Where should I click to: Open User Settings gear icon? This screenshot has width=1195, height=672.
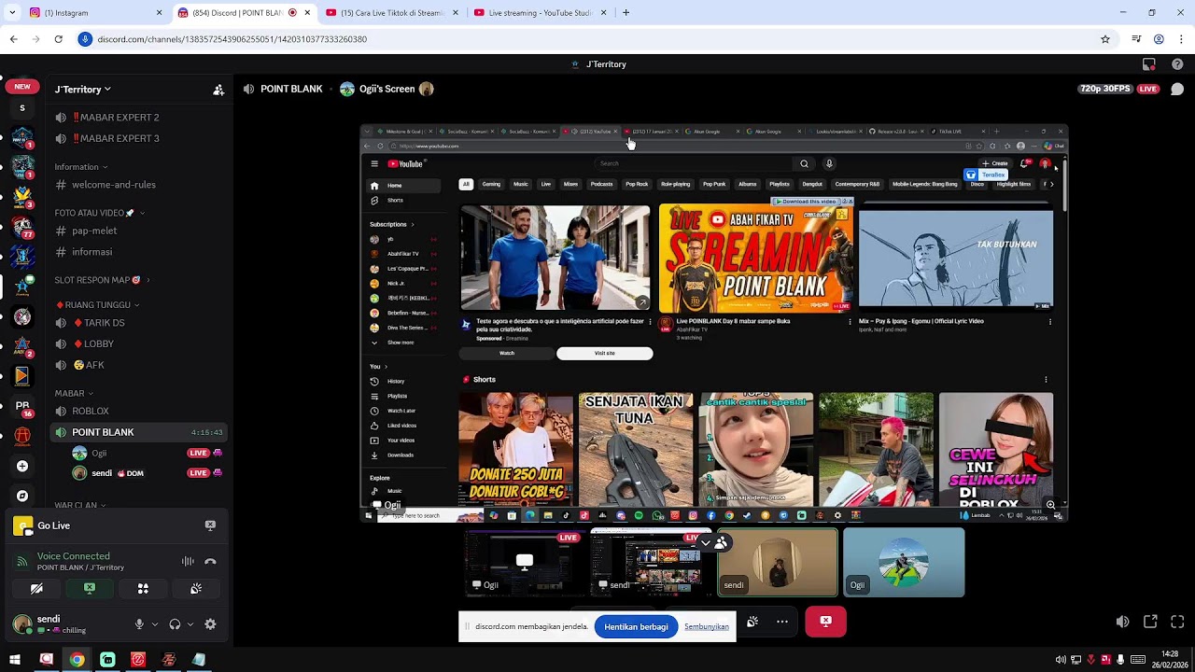(210, 624)
